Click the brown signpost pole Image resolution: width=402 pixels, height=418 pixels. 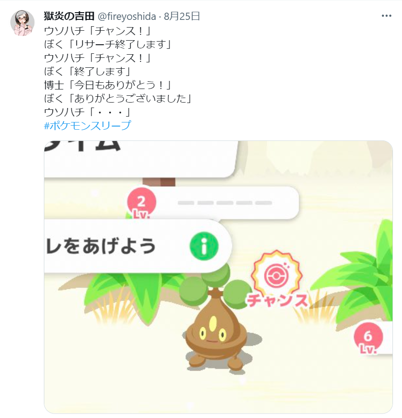[159, 182]
